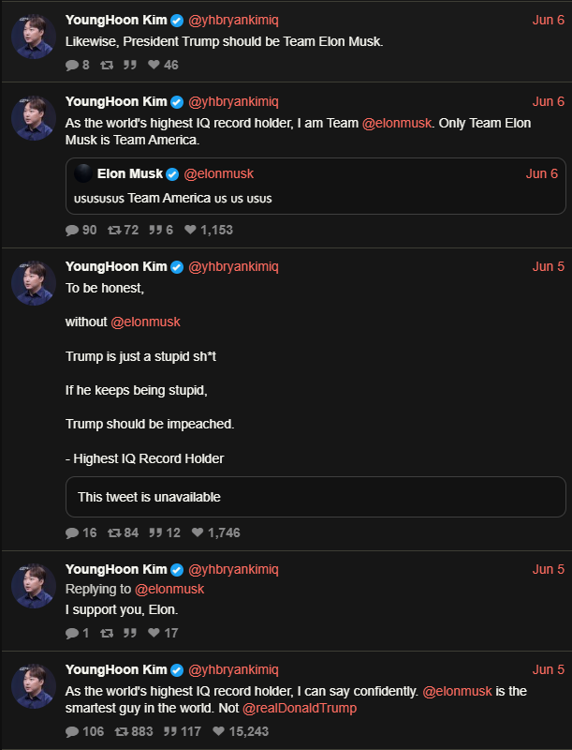This screenshot has width=572, height=750.
Task: Click "Replying to @elonmusk" handle link
Action: 169,589
